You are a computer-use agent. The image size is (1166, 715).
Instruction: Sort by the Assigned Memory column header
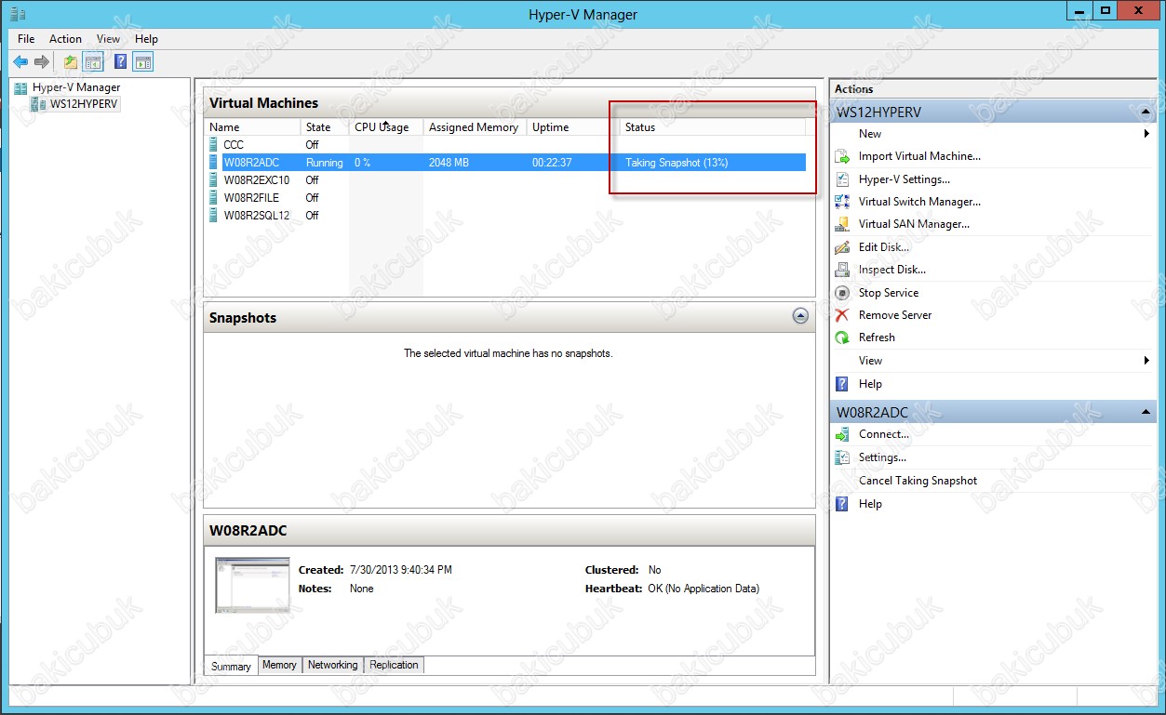coord(475,127)
